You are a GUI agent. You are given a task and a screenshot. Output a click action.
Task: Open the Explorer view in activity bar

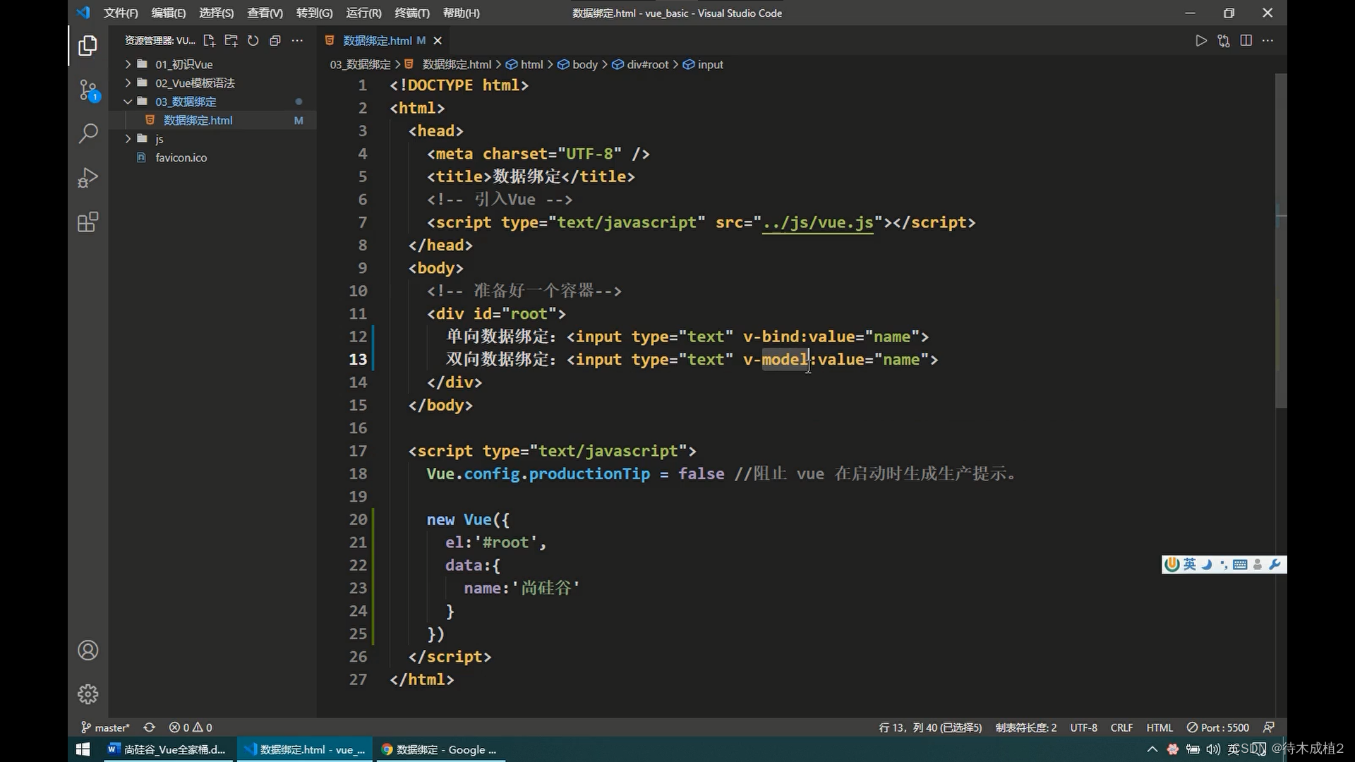point(88,46)
